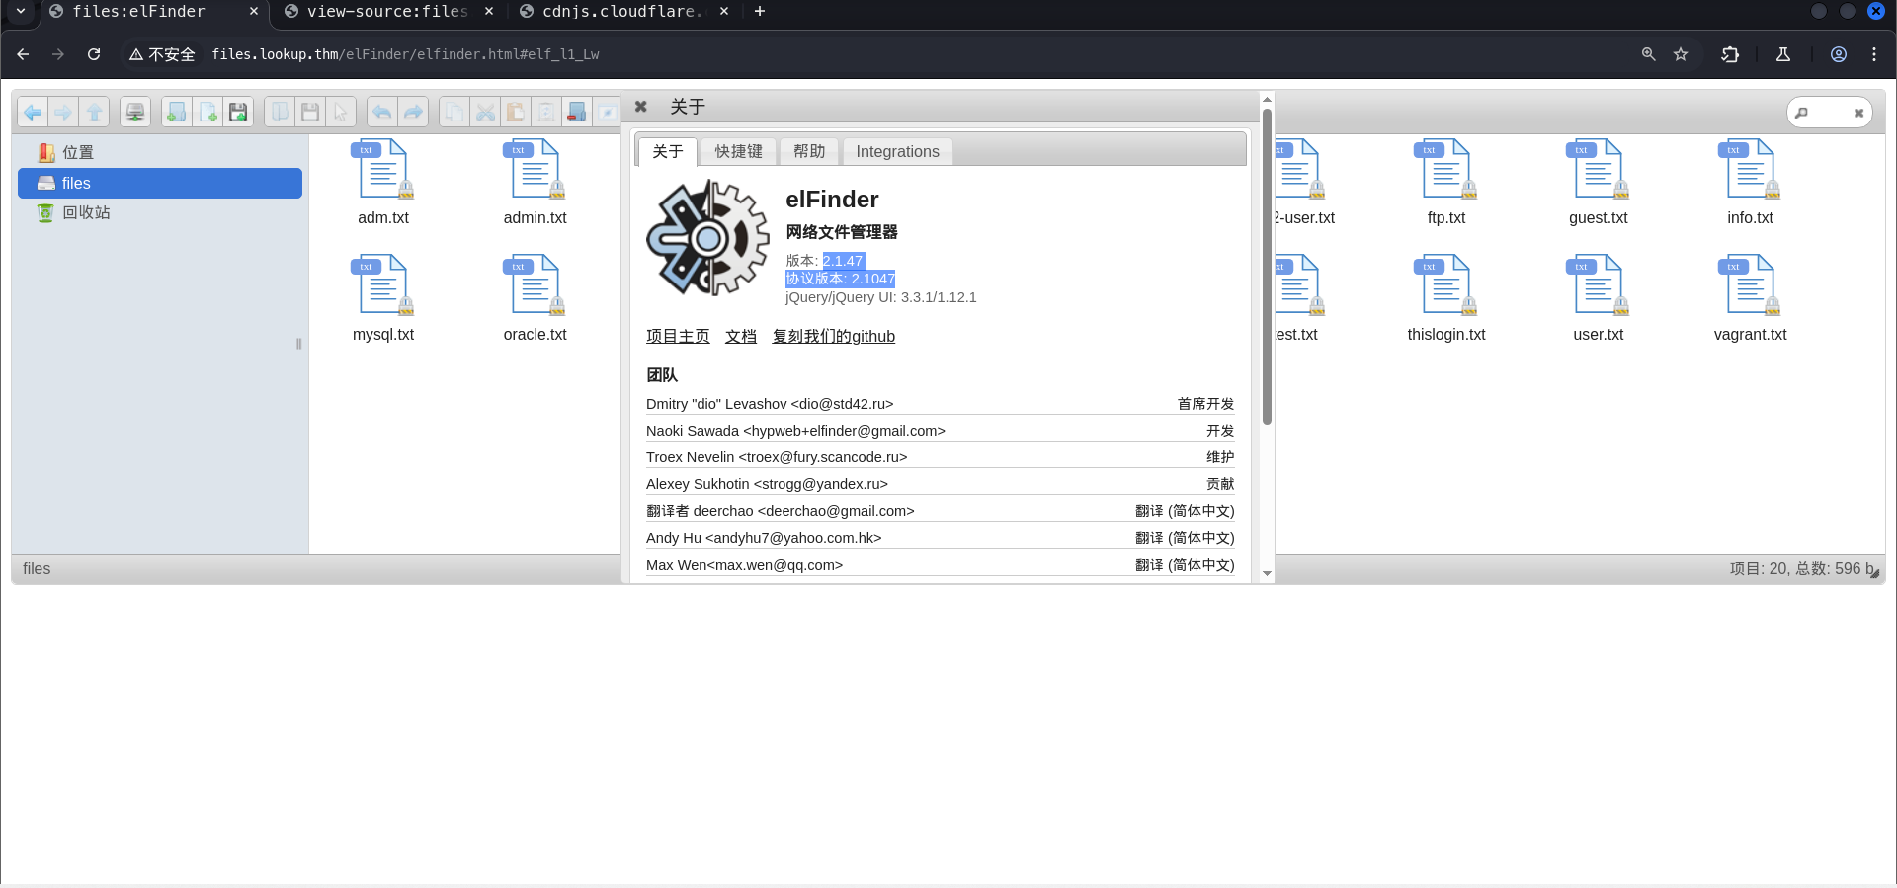This screenshot has width=1897, height=888.
Task: Open the browser zoom magnifier icon
Action: [x=1648, y=54]
